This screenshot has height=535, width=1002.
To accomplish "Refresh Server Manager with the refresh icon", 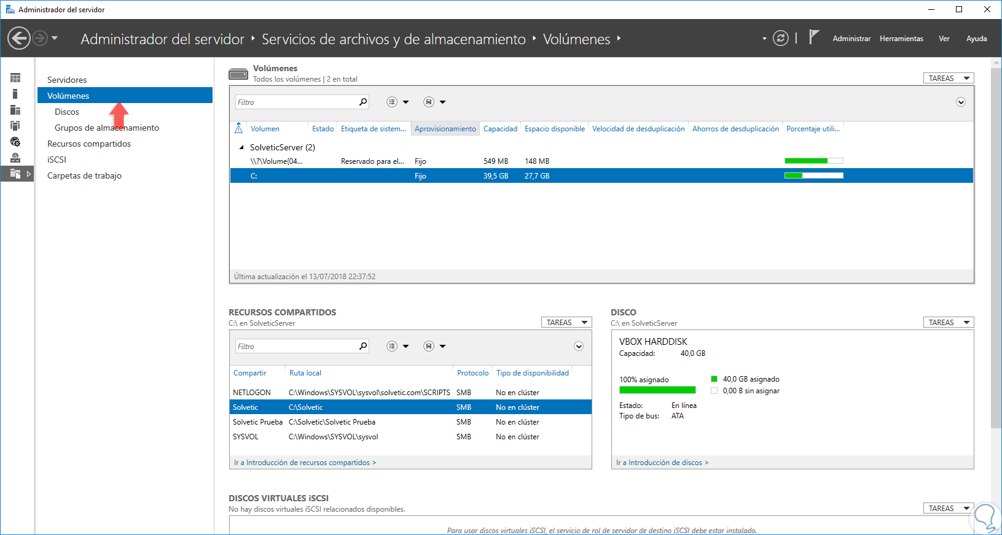I will (x=780, y=39).
